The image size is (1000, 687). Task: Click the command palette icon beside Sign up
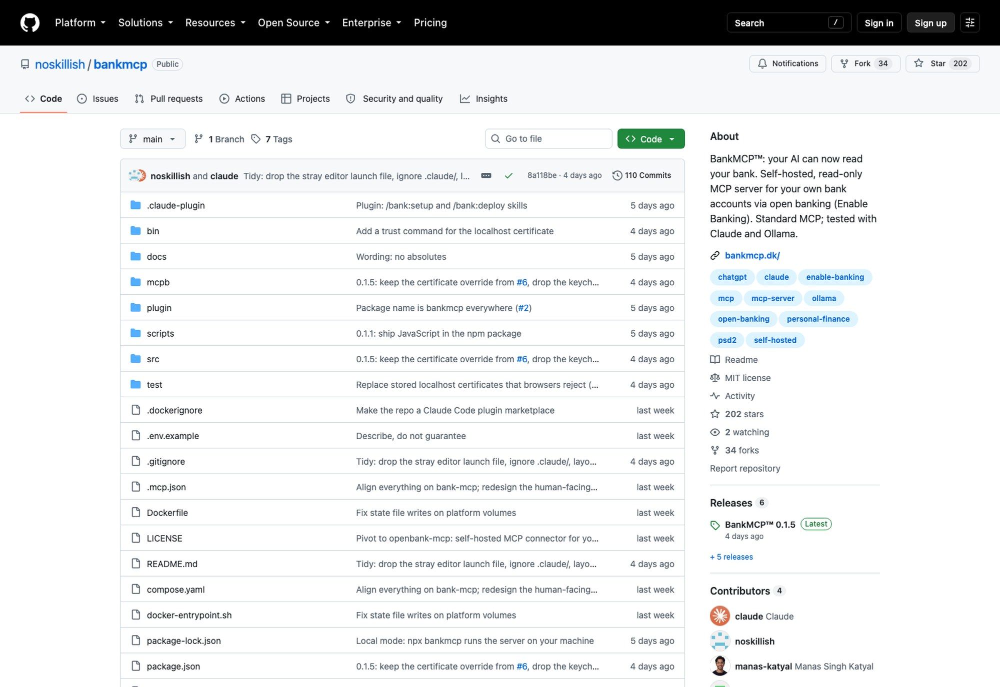[x=970, y=23]
